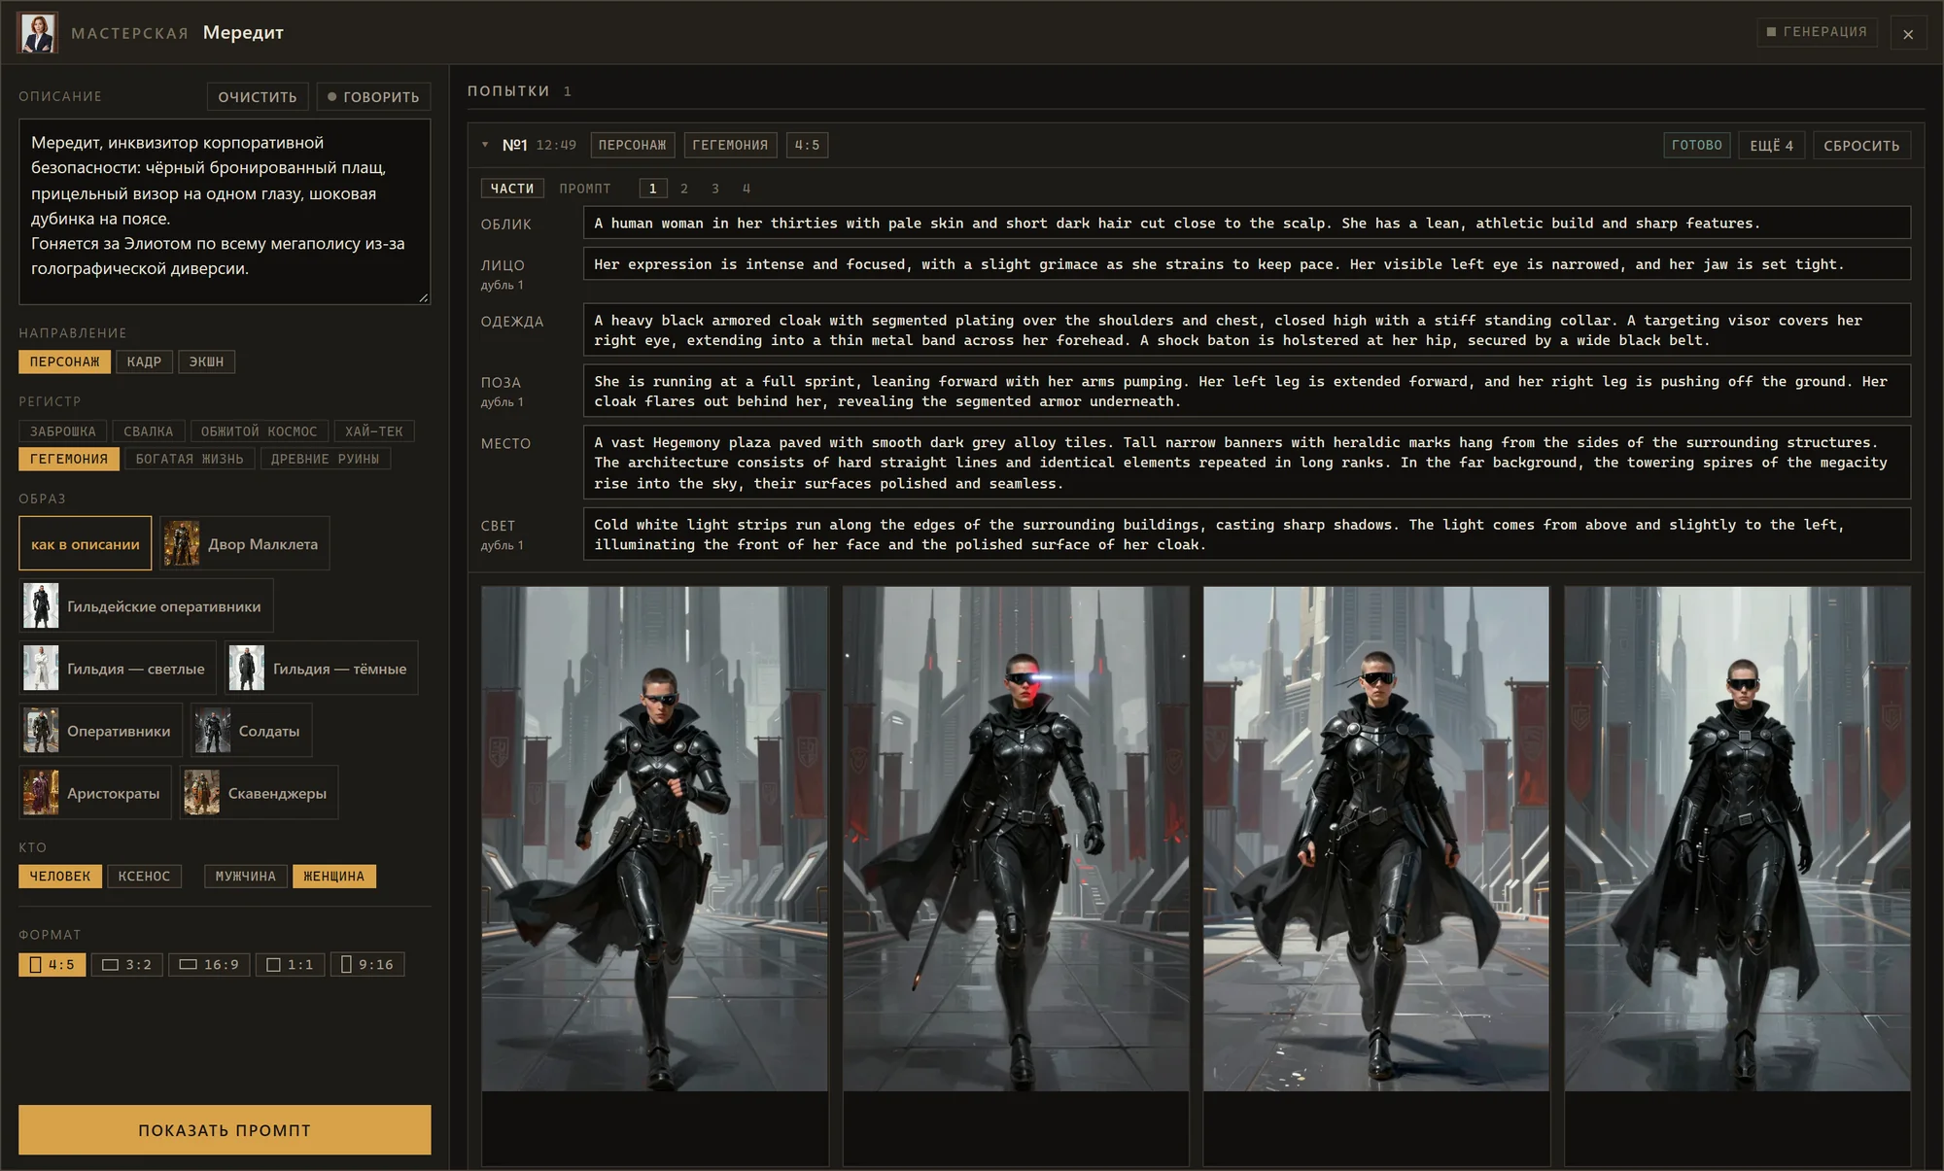Switch gender to МУЖЧИНА
1944x1171 pixels.
pyautogui.click(x=246, y=876)
